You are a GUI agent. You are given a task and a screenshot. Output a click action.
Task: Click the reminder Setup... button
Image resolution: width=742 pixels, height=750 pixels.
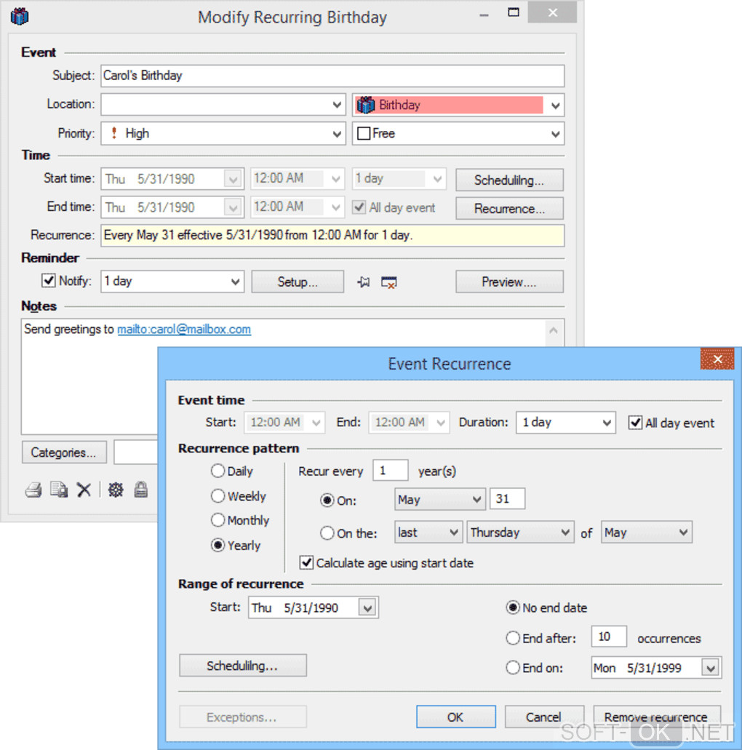[297, 282]
